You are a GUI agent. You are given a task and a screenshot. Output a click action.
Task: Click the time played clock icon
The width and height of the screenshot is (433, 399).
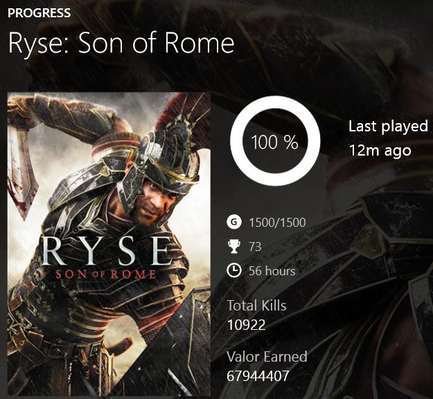[x=234, y=270]
